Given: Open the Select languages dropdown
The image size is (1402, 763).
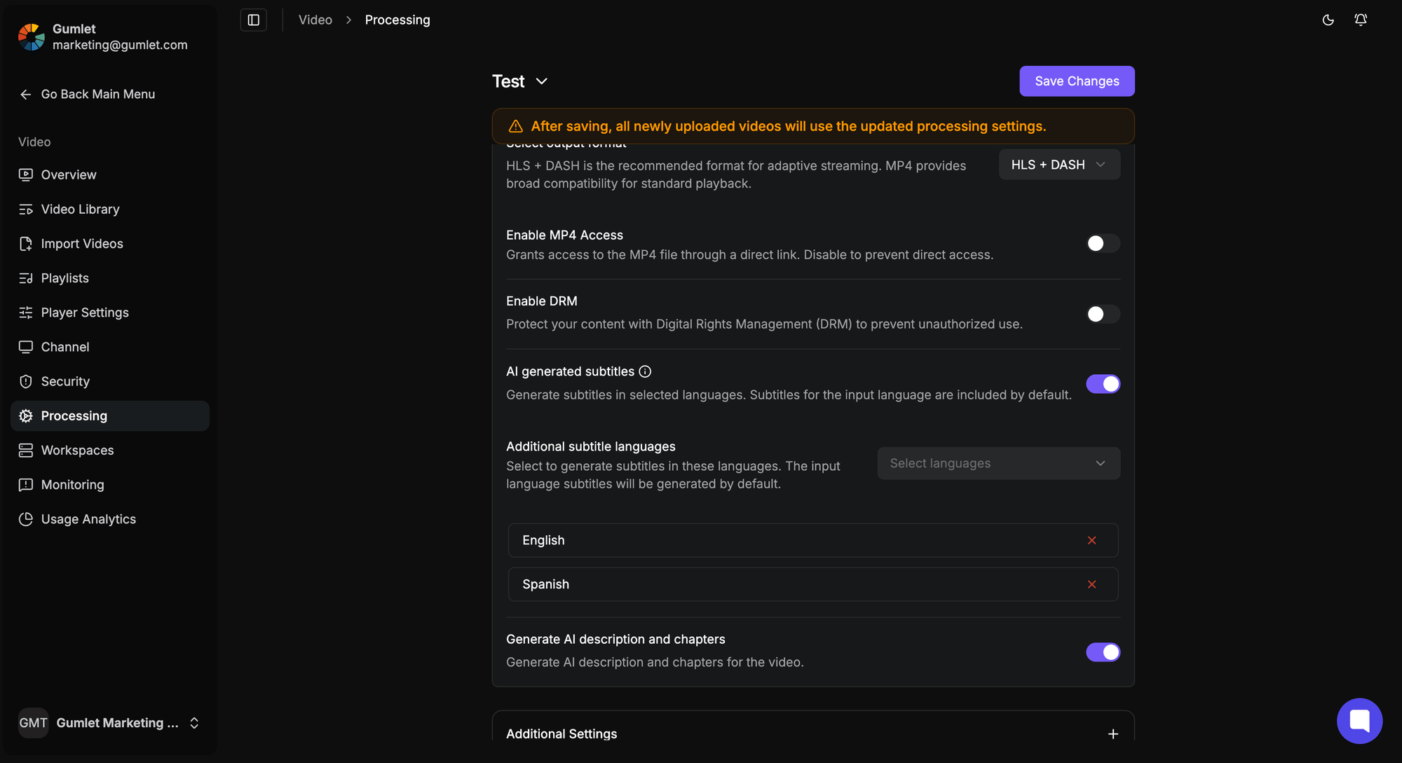Looking at the screenshot, I should 998,463.
